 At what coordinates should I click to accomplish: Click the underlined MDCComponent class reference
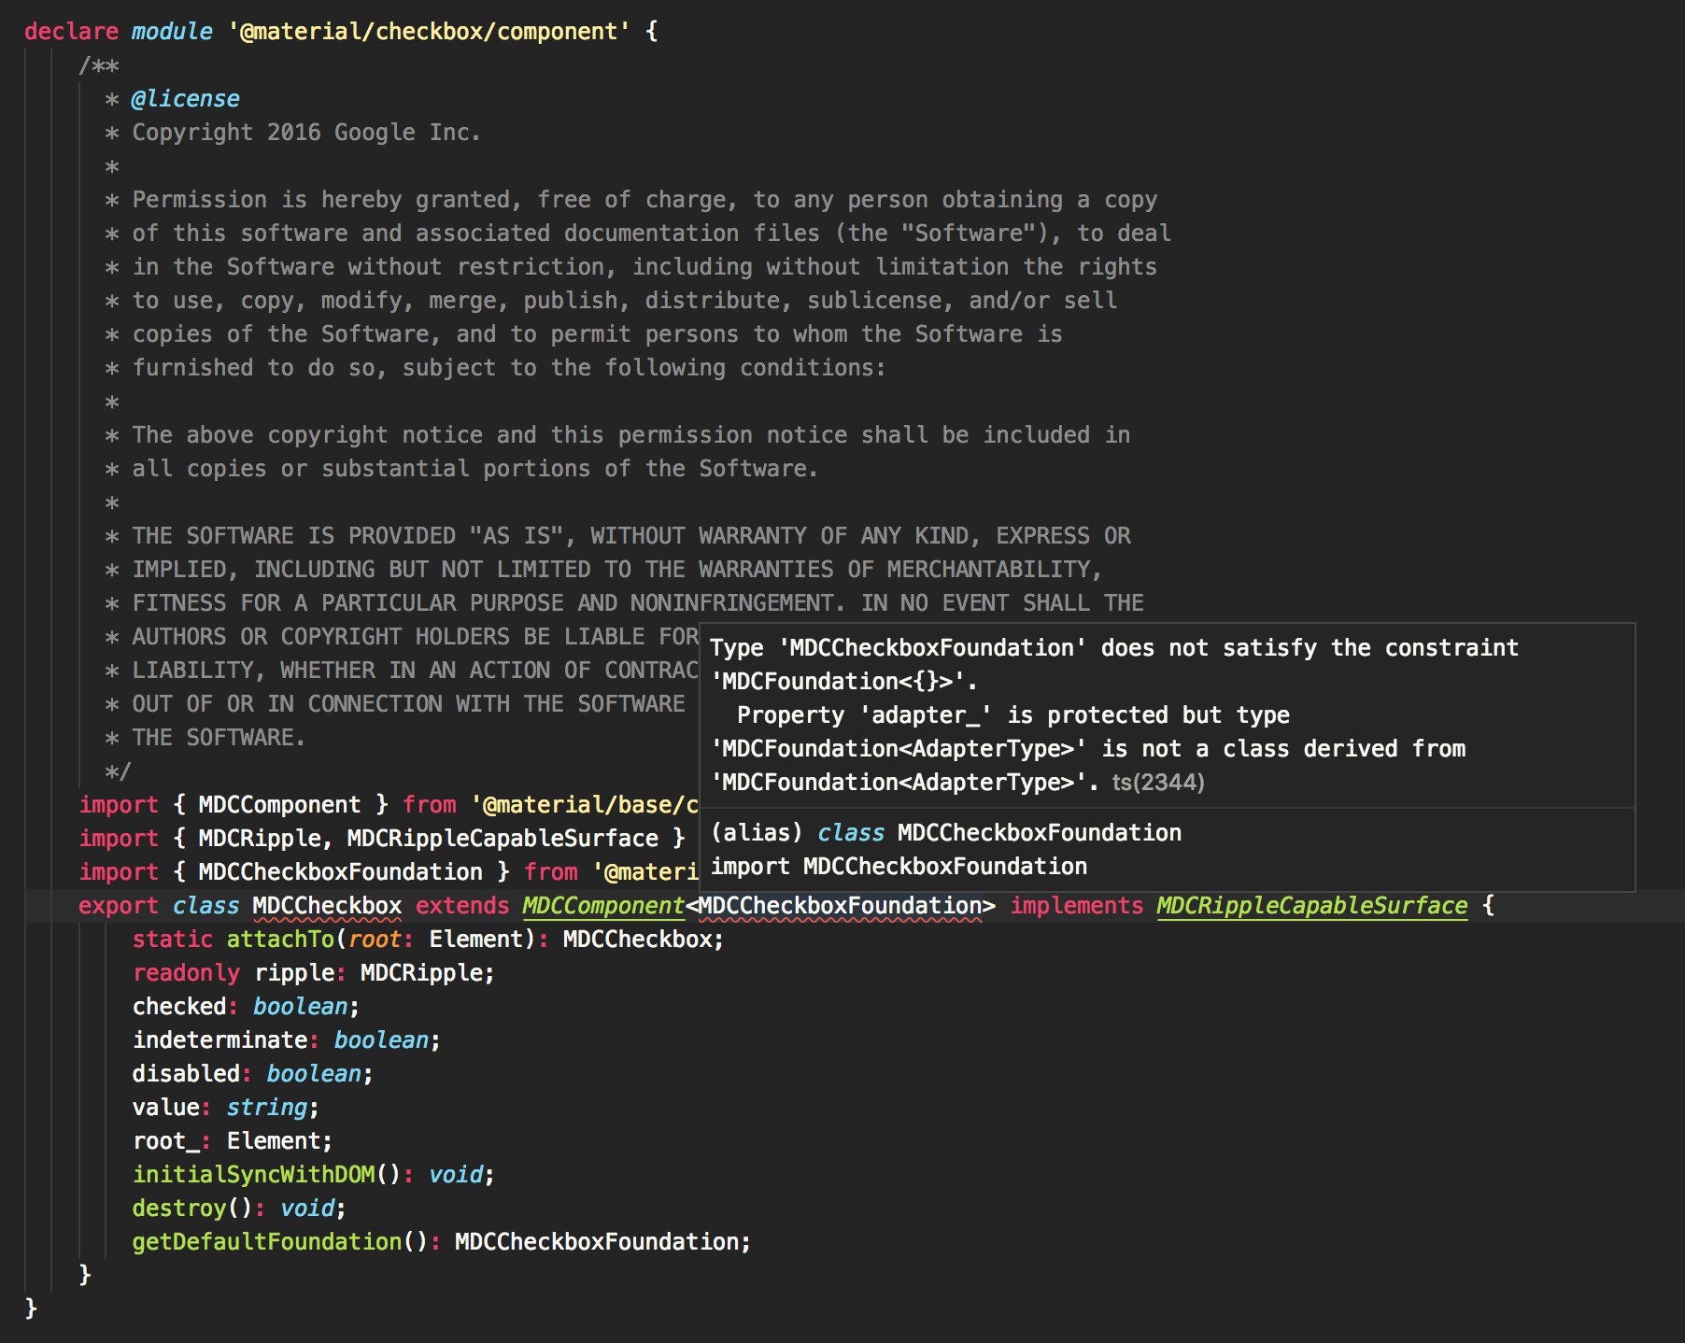(602, 905)
